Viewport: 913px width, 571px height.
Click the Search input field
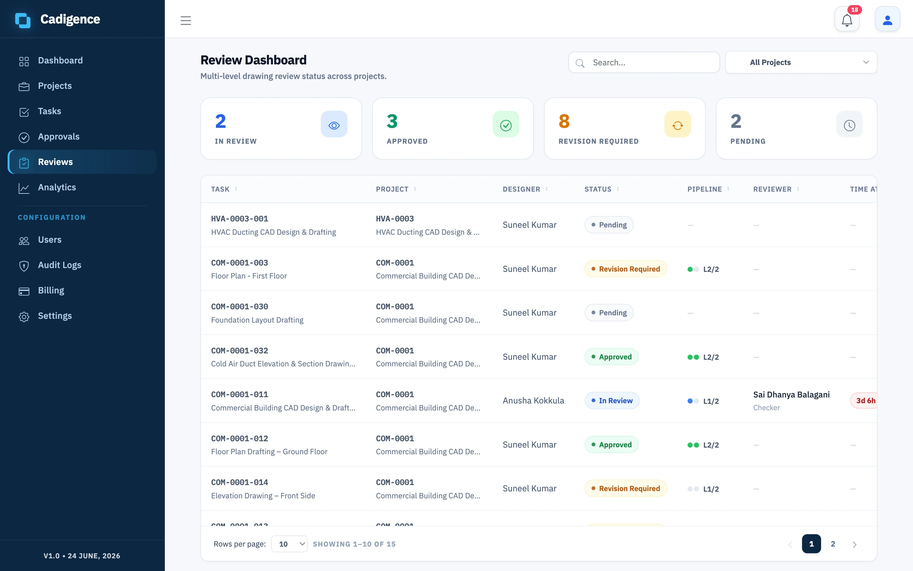point(644,62)
